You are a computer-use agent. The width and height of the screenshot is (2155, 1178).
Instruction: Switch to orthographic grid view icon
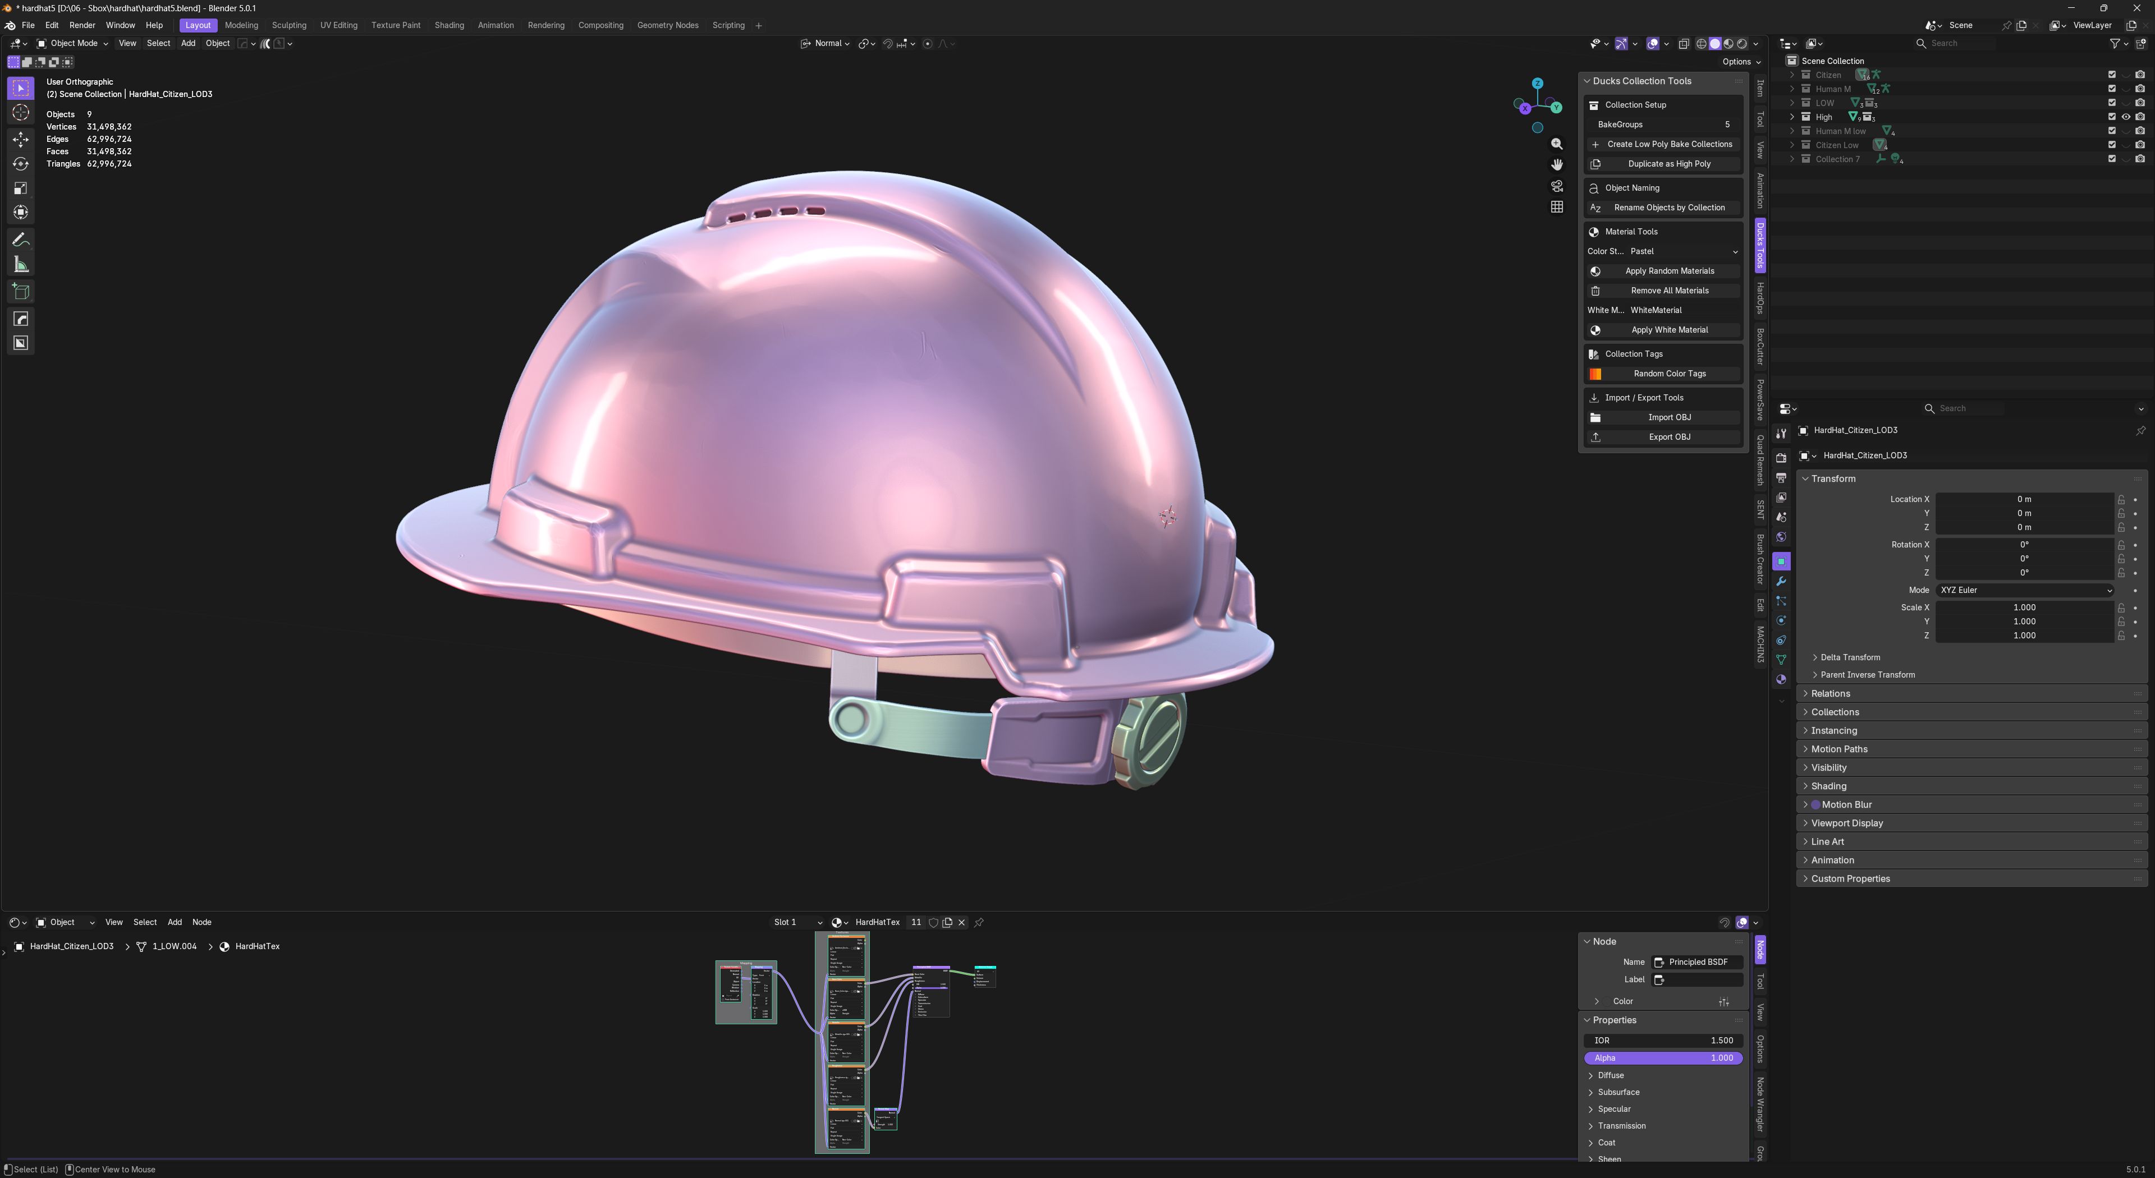click(x=1556, y=206)
